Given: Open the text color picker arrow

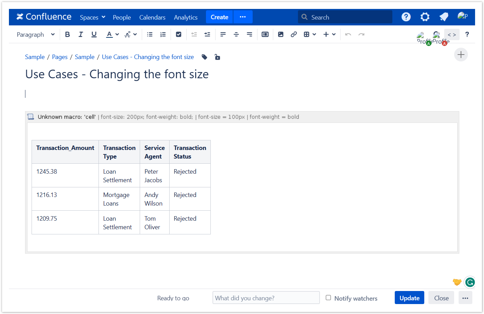Looking at the screenshot, I should point(117,34).
